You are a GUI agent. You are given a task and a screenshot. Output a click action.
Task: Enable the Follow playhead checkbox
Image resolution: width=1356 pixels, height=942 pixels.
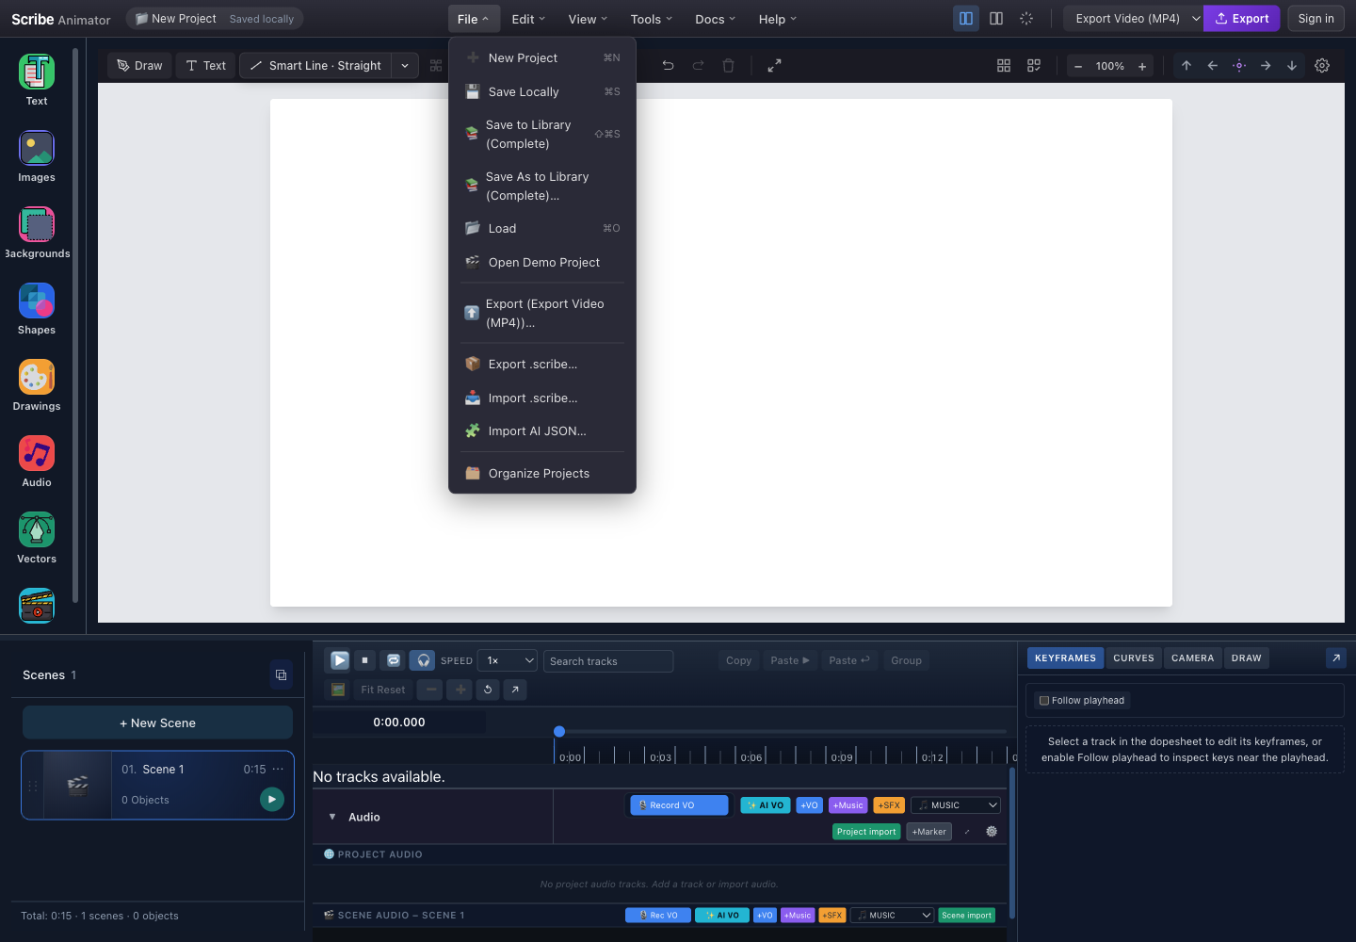point(1043,701)
